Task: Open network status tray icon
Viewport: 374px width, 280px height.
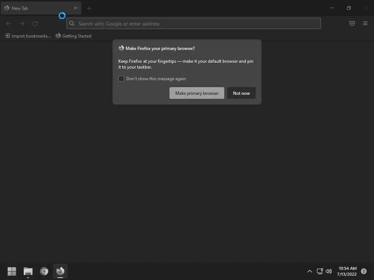Action: (x=320, y=271)
